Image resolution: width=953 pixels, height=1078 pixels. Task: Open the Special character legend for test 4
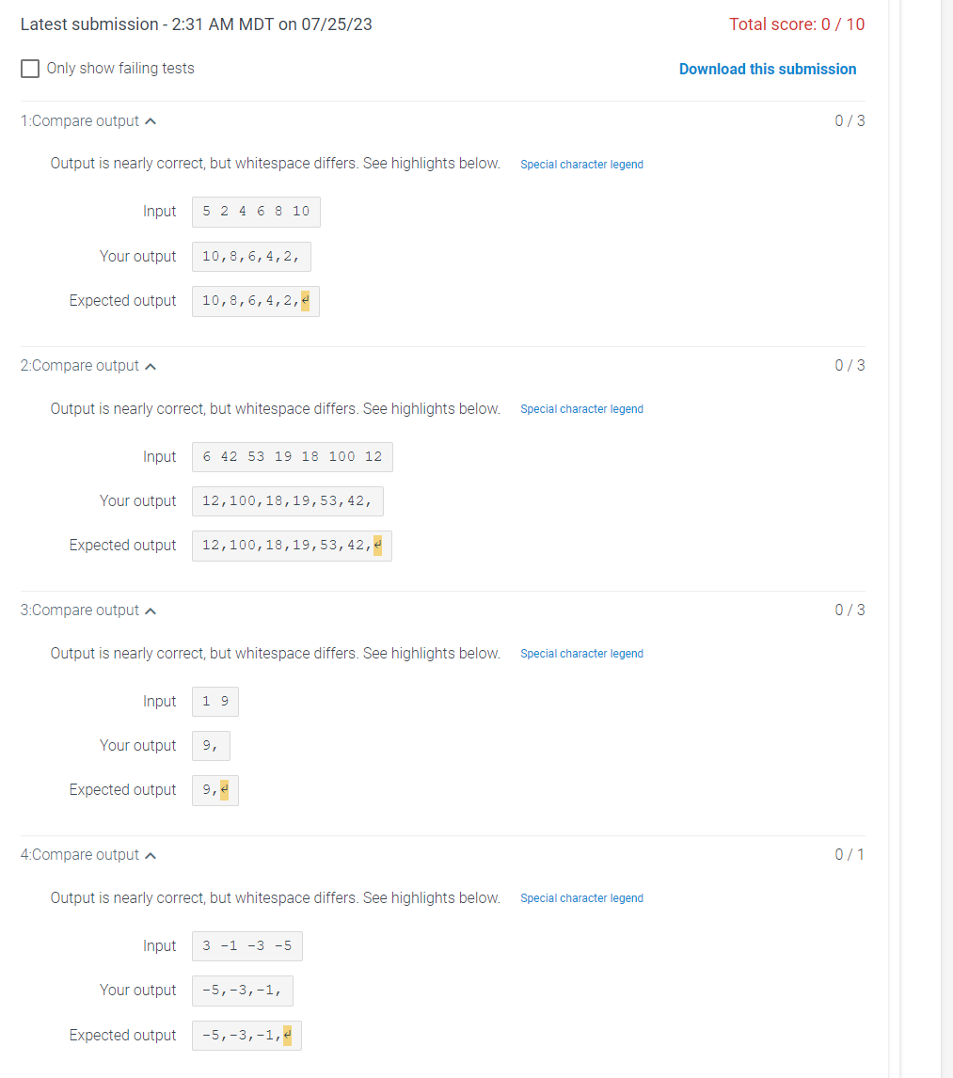pos(581,897)
